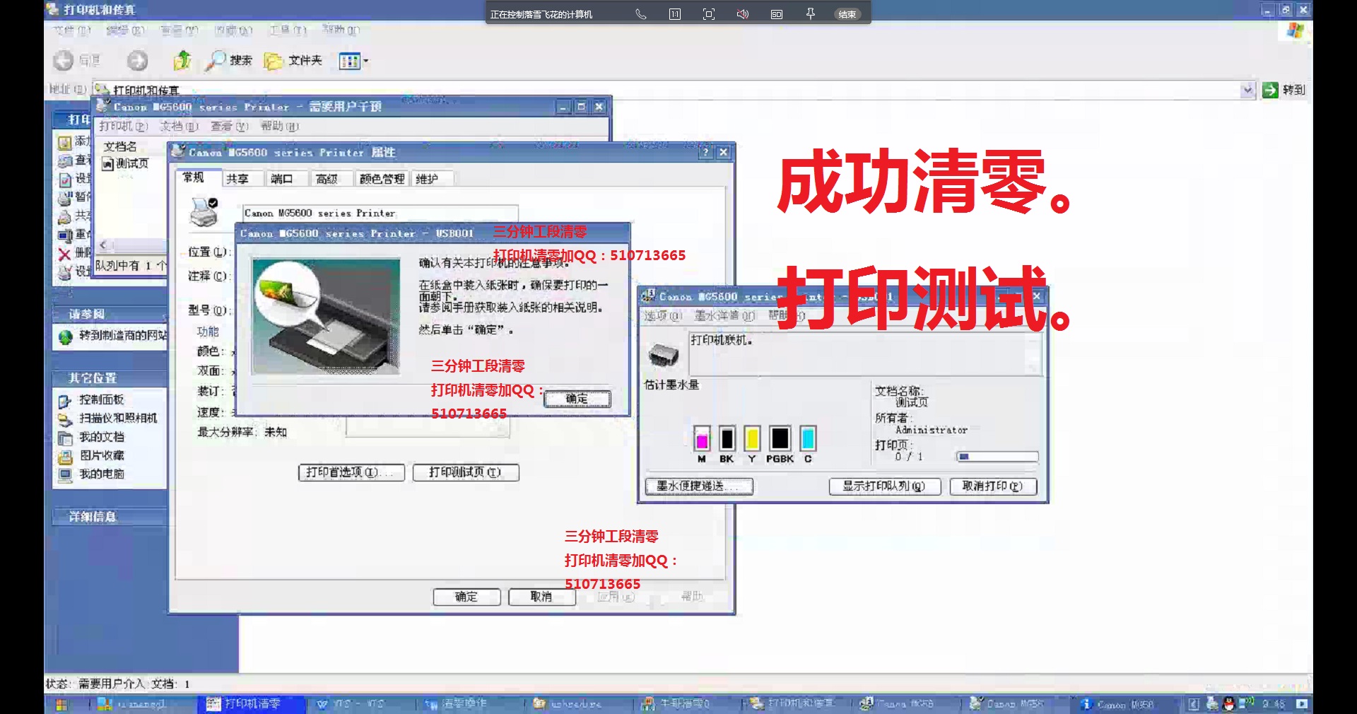Click the phone call icon in remote bar
The width and height of the screenshot is (1357, 714).
pos(640,14)
